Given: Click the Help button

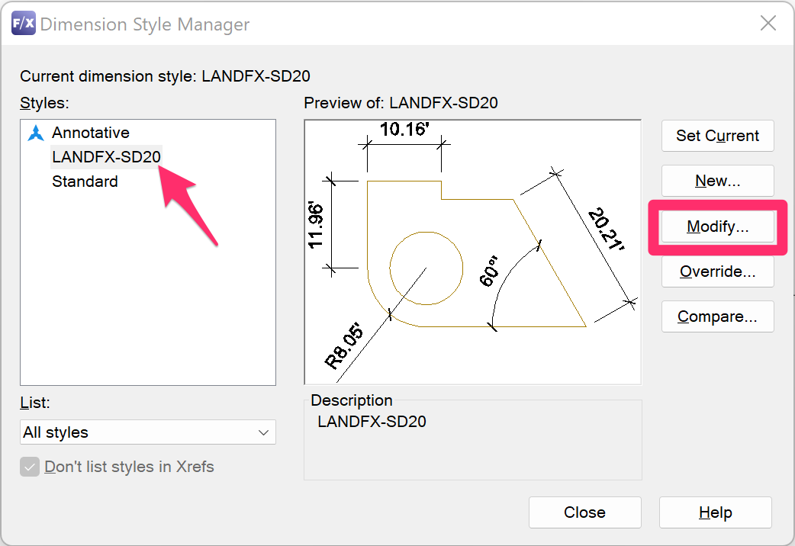Looking at the screenshot, I should pyautogui.click(x=715, y=512).
